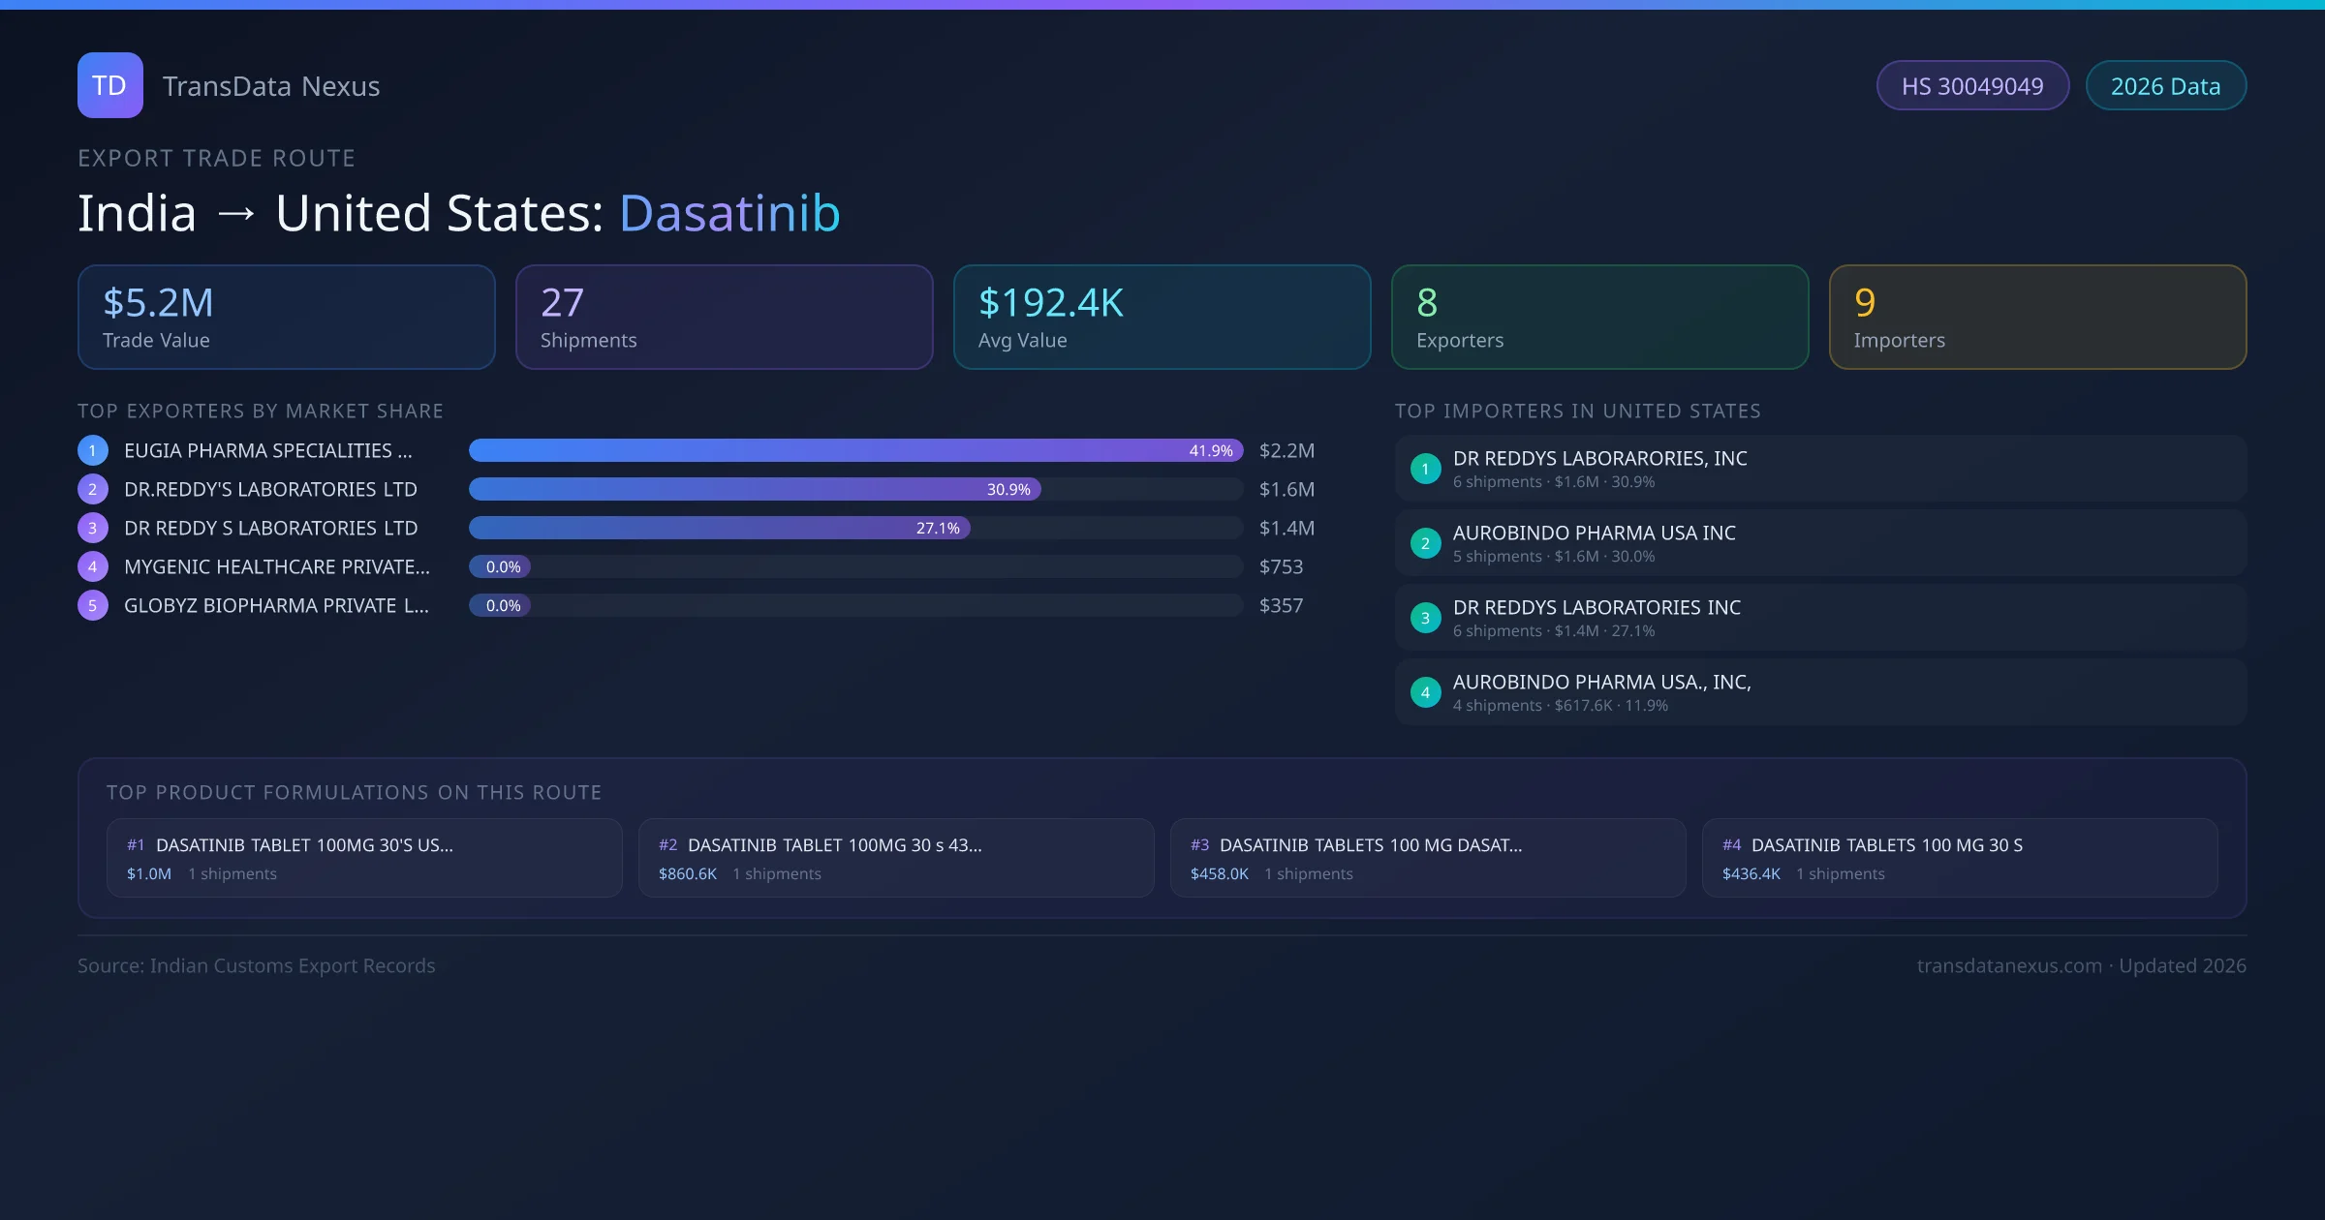Click the HS 30049049 pill
Viewport: 2325px width, 1220px height.
(1972, 86)
